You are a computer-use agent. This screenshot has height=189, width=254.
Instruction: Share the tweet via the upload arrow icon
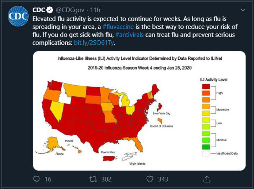[x=207, y=179]
